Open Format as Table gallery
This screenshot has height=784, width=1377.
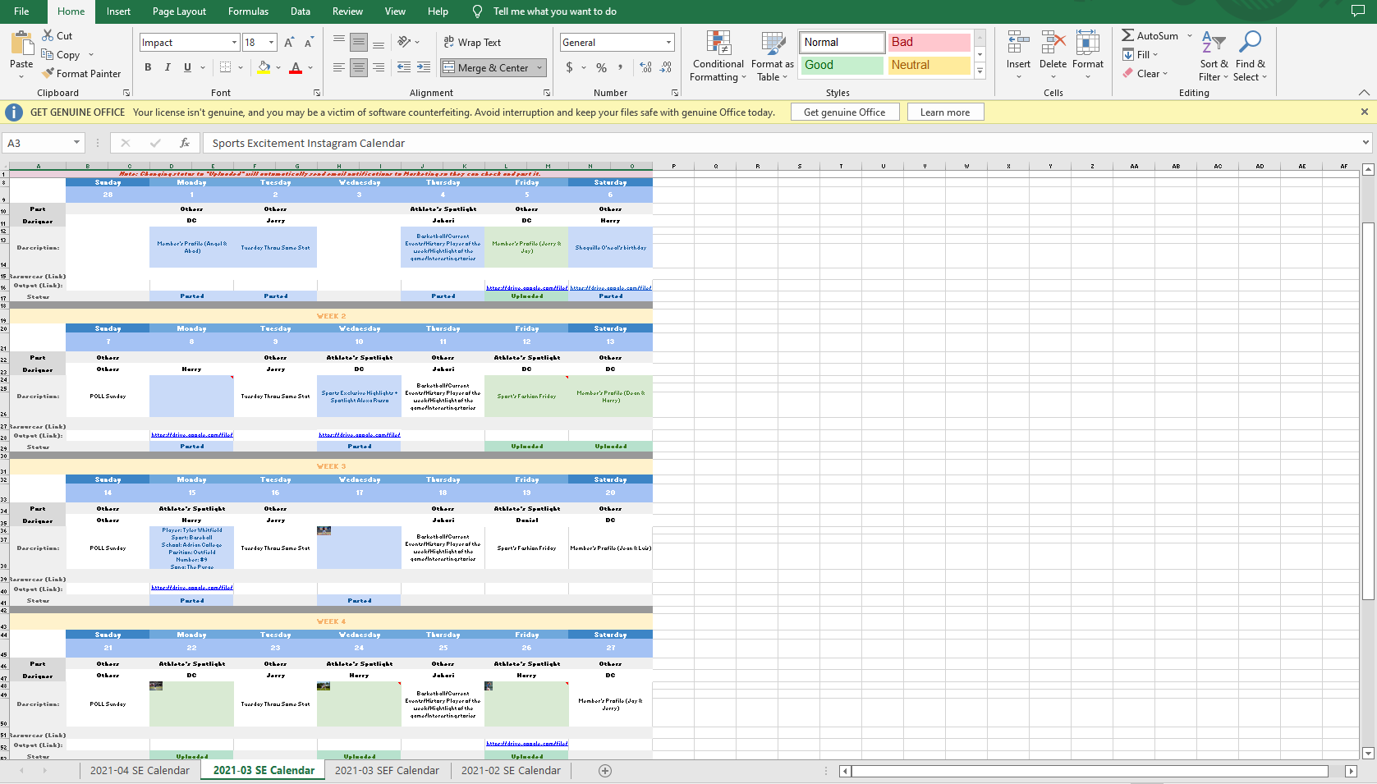point(773,57)
